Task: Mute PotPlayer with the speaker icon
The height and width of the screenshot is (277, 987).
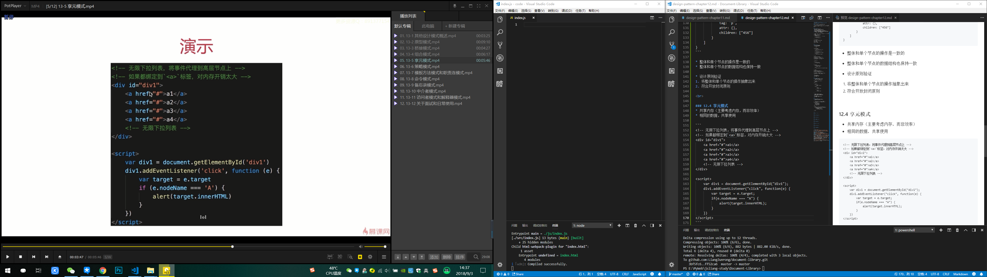Action: coord(360,247)
